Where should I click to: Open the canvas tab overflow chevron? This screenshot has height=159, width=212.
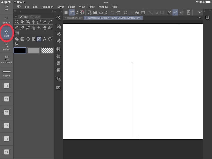point(200,18)
